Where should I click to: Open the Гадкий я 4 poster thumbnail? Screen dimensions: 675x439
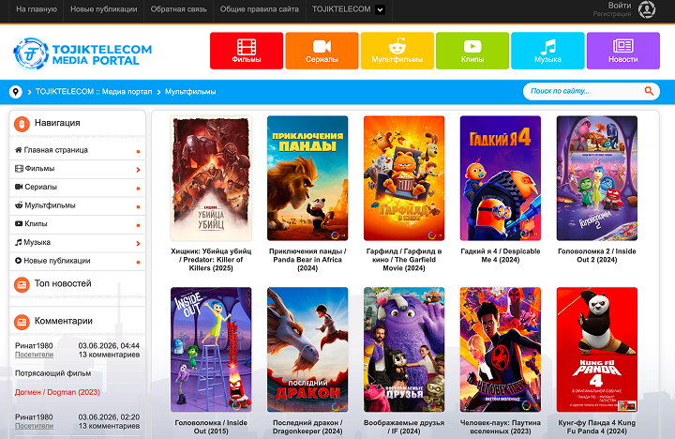[501, 178]
